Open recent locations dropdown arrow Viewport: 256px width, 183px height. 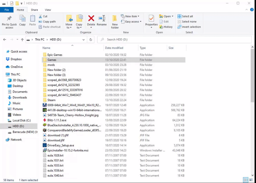[x=17, y=39]
